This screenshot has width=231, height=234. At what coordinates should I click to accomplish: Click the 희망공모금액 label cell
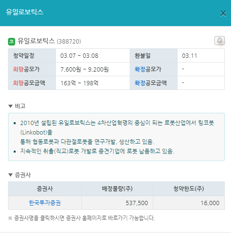click(x=32, y=83)
